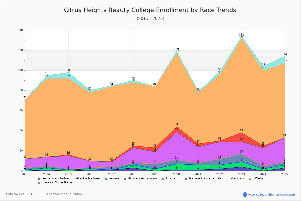Click the 2019 x-axis label
Image resolution: width=301 pixels, height=201 pixels.
(155, 174)
